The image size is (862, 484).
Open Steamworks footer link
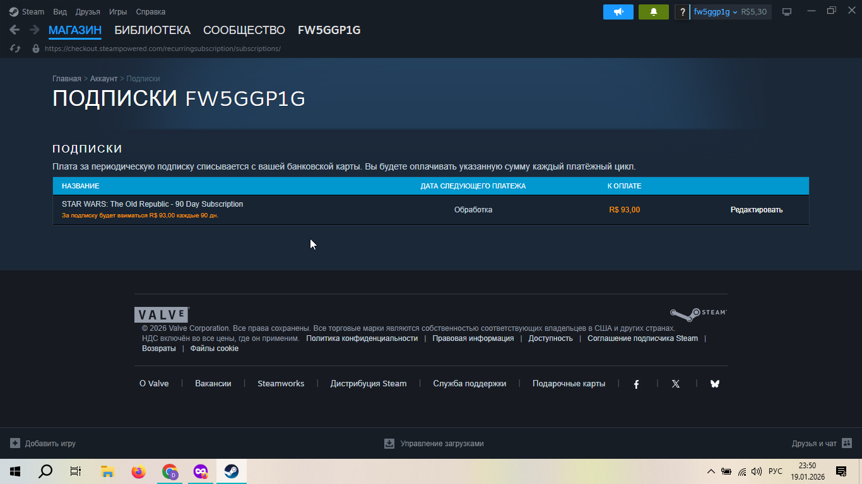coord(281,384)
